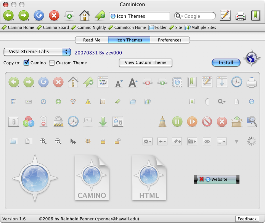
Task: Click the yellow warning triangle icon
Action: pyautogui.click(x=88, y=102)
